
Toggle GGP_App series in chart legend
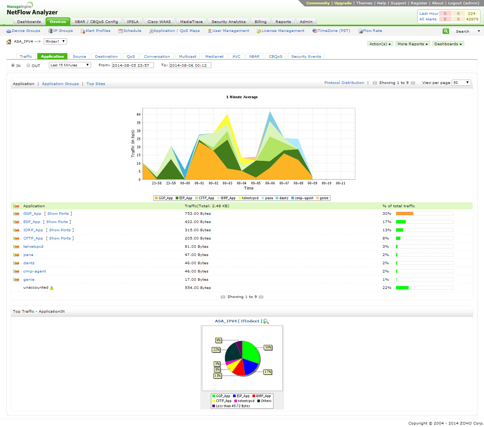click(x=164, y=198)
